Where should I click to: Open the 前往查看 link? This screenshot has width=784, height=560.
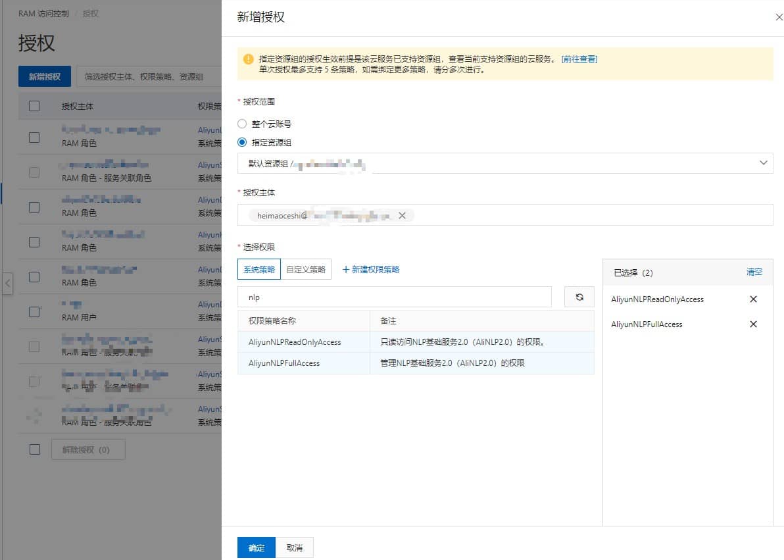coord(579,59)
